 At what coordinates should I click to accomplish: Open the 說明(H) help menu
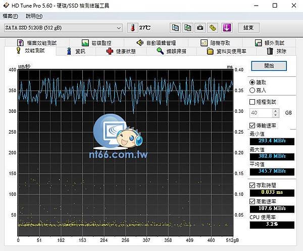coord(34,16)
